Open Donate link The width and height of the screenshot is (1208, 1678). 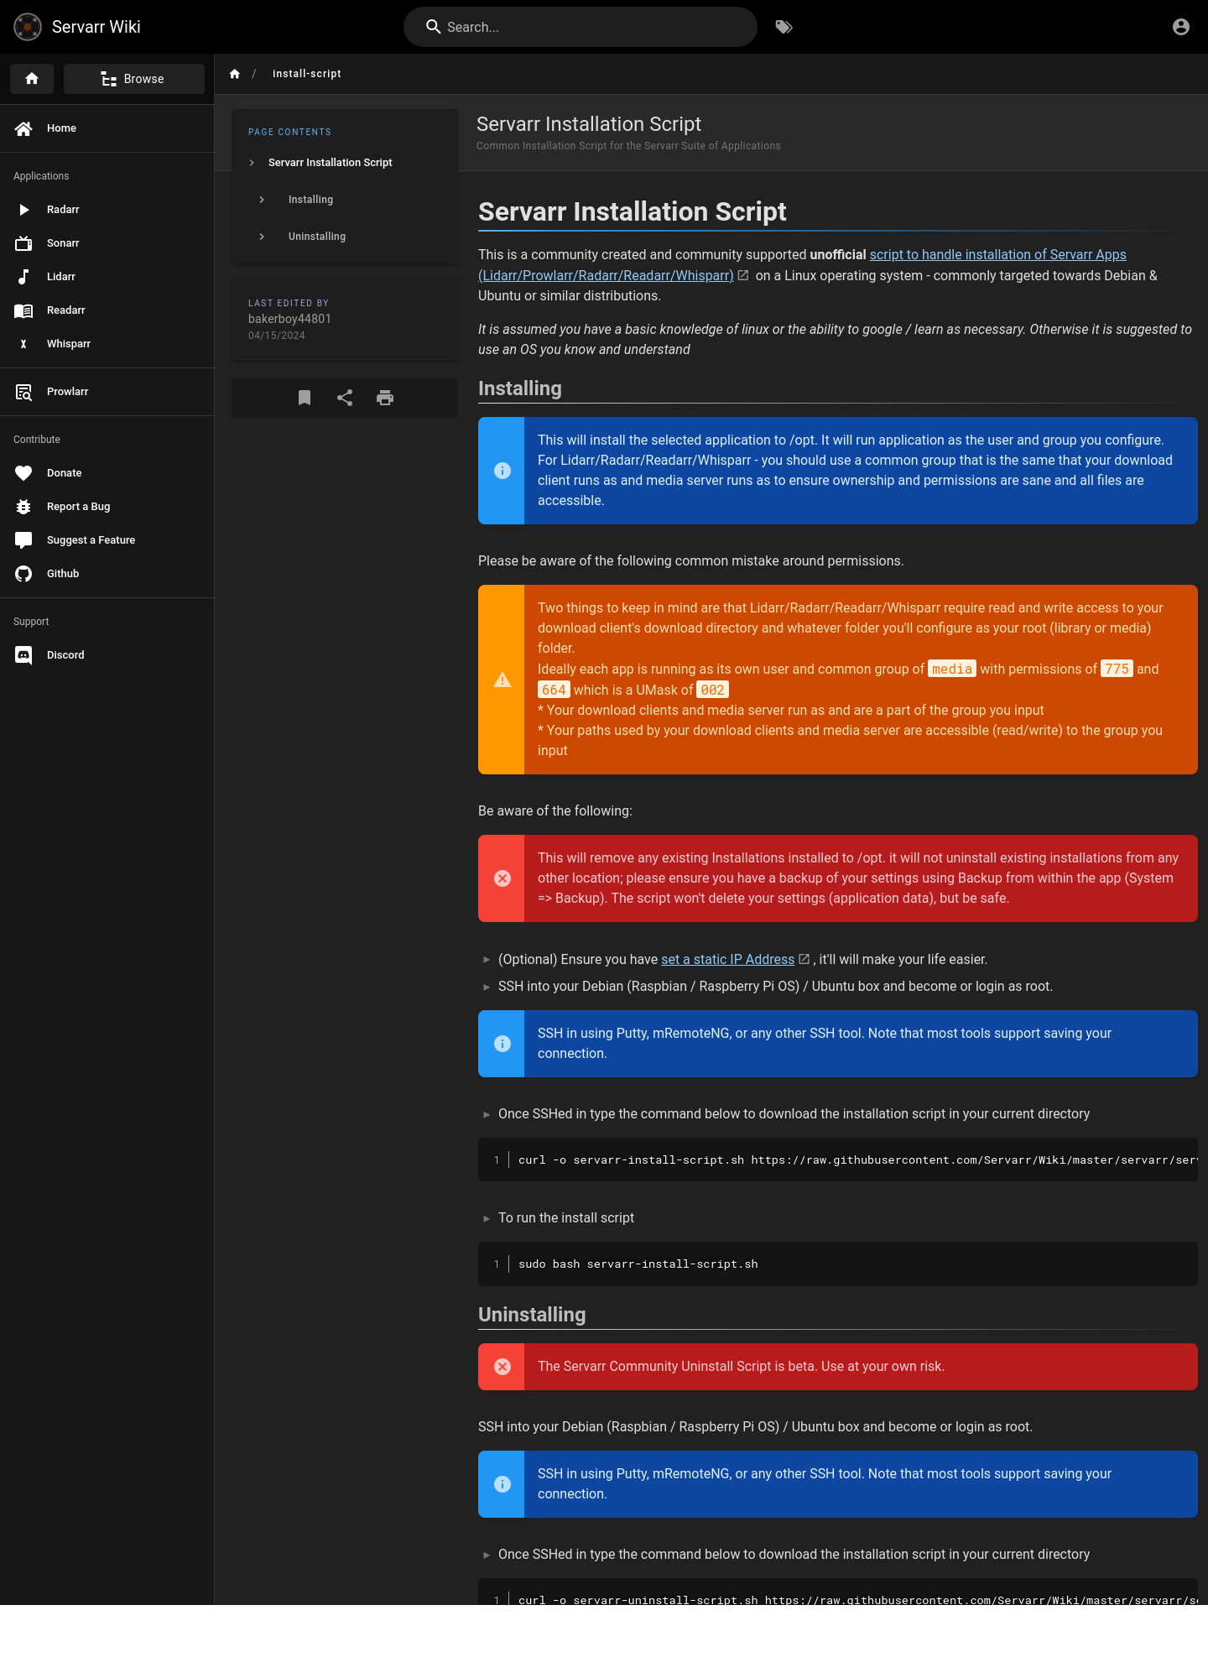(x=107, y=473)
